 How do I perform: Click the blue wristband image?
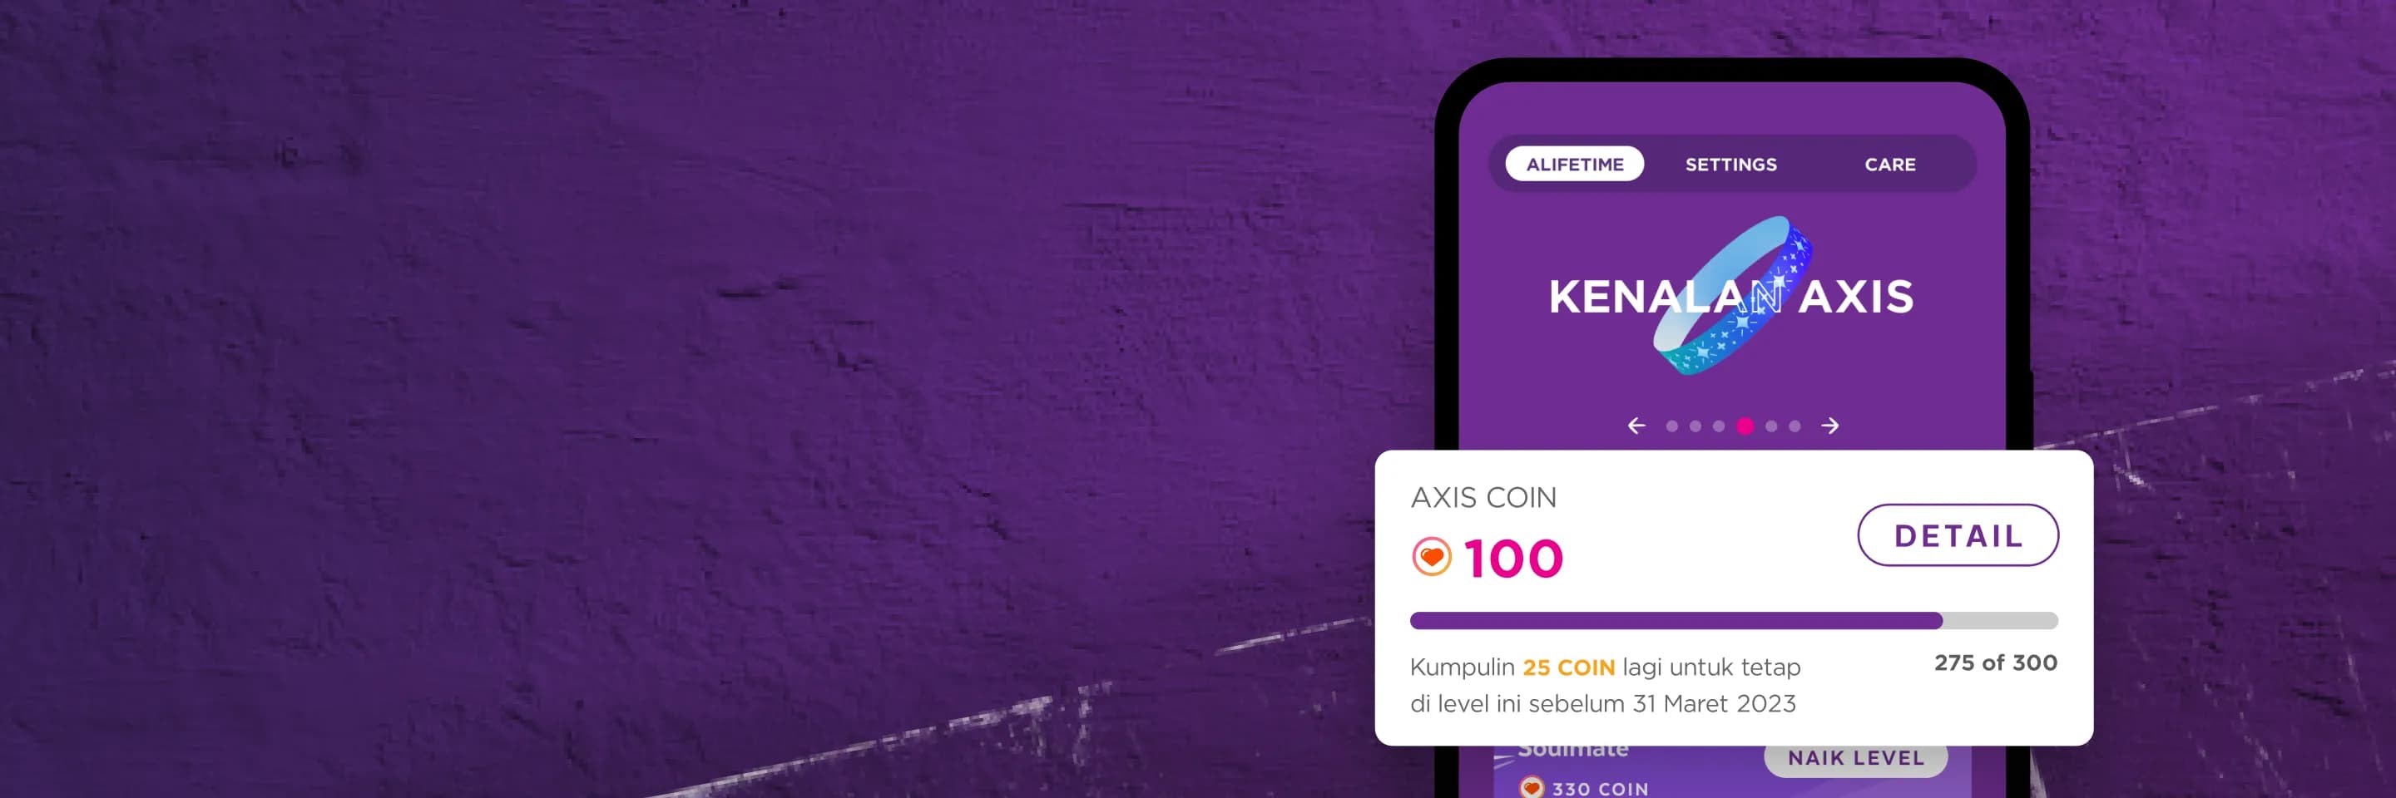(x=1732, y=295)
